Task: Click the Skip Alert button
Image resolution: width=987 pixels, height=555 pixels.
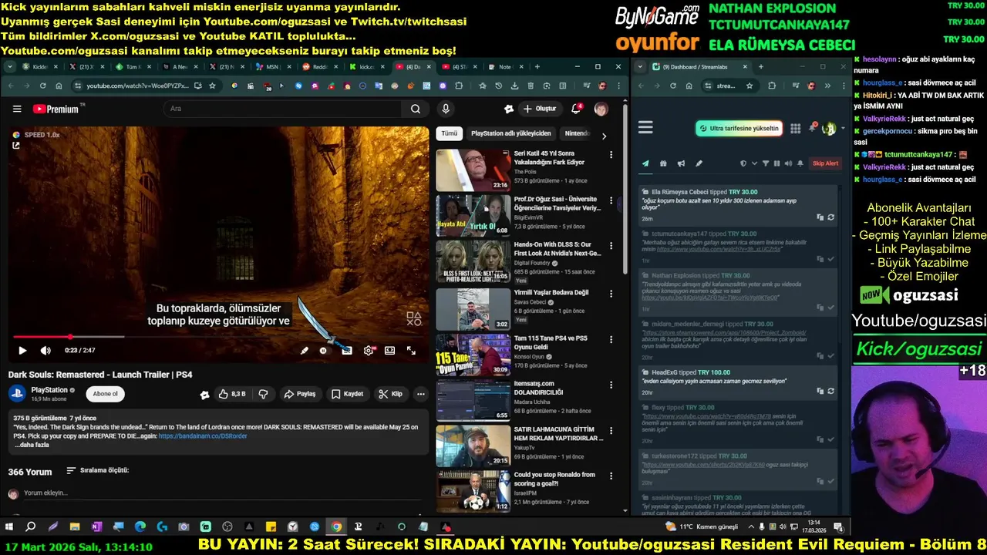Action: (x=825, y=163)
